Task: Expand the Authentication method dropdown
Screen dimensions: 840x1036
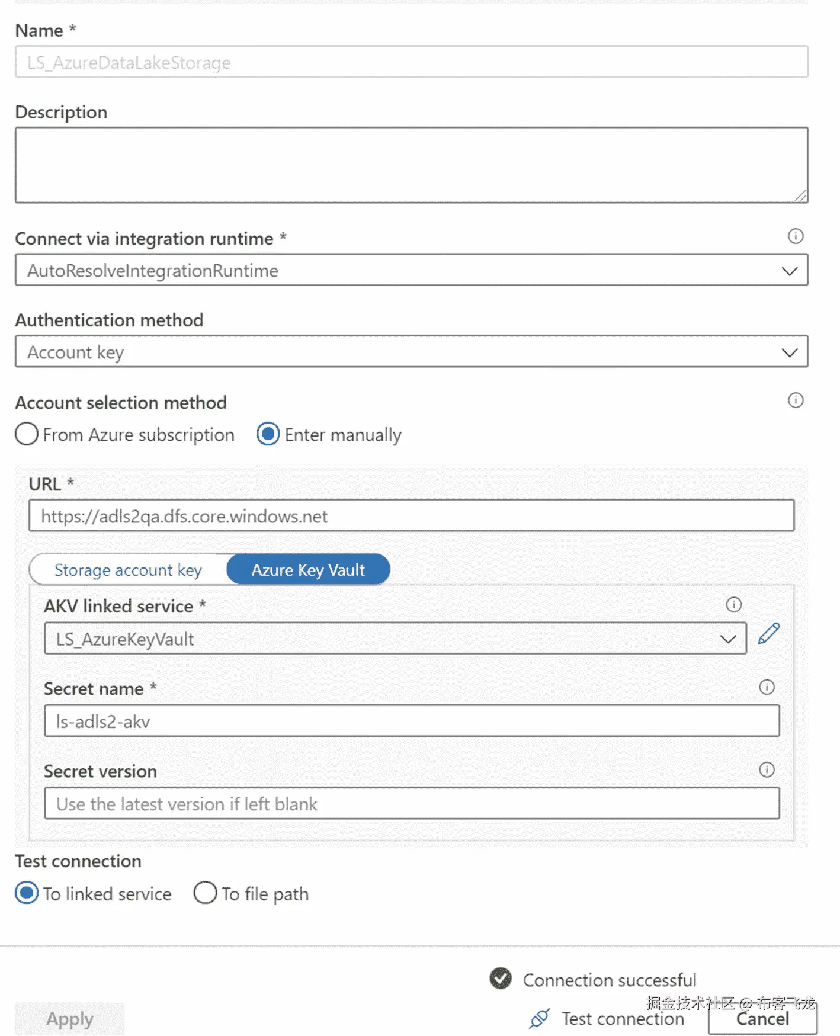Action: click(x=411, y=352)
